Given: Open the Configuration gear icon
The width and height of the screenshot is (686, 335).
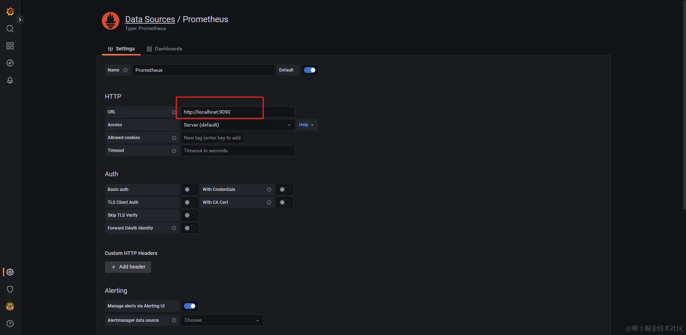Looking at the screenshot, I should (10, 272).
